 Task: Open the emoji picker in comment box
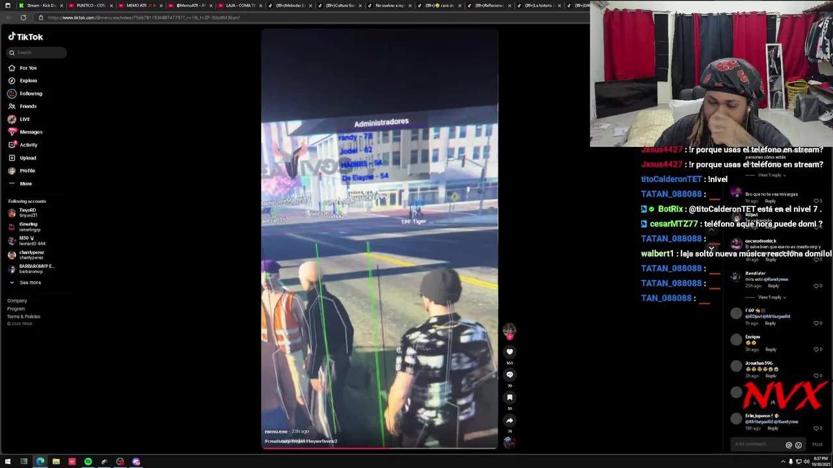799,445
